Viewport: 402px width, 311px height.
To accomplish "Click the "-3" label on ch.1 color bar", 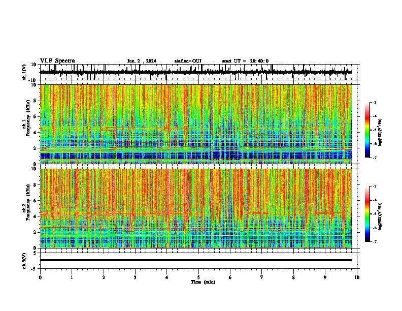I will 375,102.
